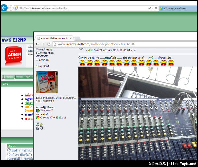Open a new tab in Chrome
Viewport: 198px width, 167px height.
click(x=77, y=38)
